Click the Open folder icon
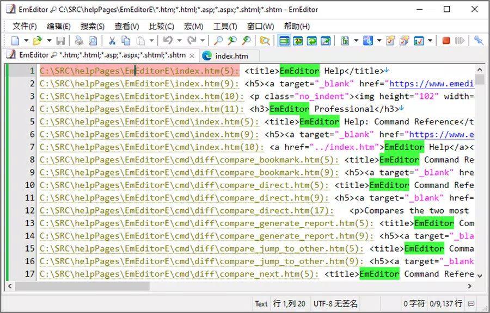490x313 pixels. click(x=38, y=41)
